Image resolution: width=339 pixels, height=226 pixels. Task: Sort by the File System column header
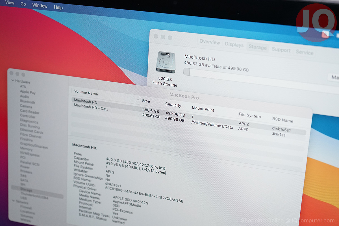(250, 115)
